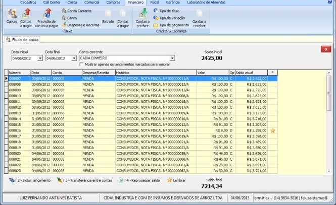Click the Op cell D on row 000016
Viewport: 336px width, 205px height.
[232, 130]
